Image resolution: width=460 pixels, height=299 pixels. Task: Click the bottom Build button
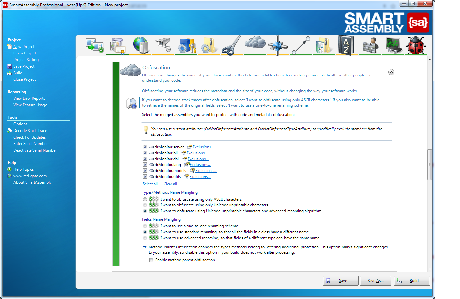point(412,281)
